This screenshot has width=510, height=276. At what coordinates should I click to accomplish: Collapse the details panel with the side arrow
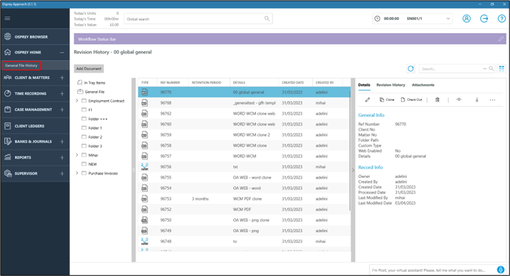353,170
